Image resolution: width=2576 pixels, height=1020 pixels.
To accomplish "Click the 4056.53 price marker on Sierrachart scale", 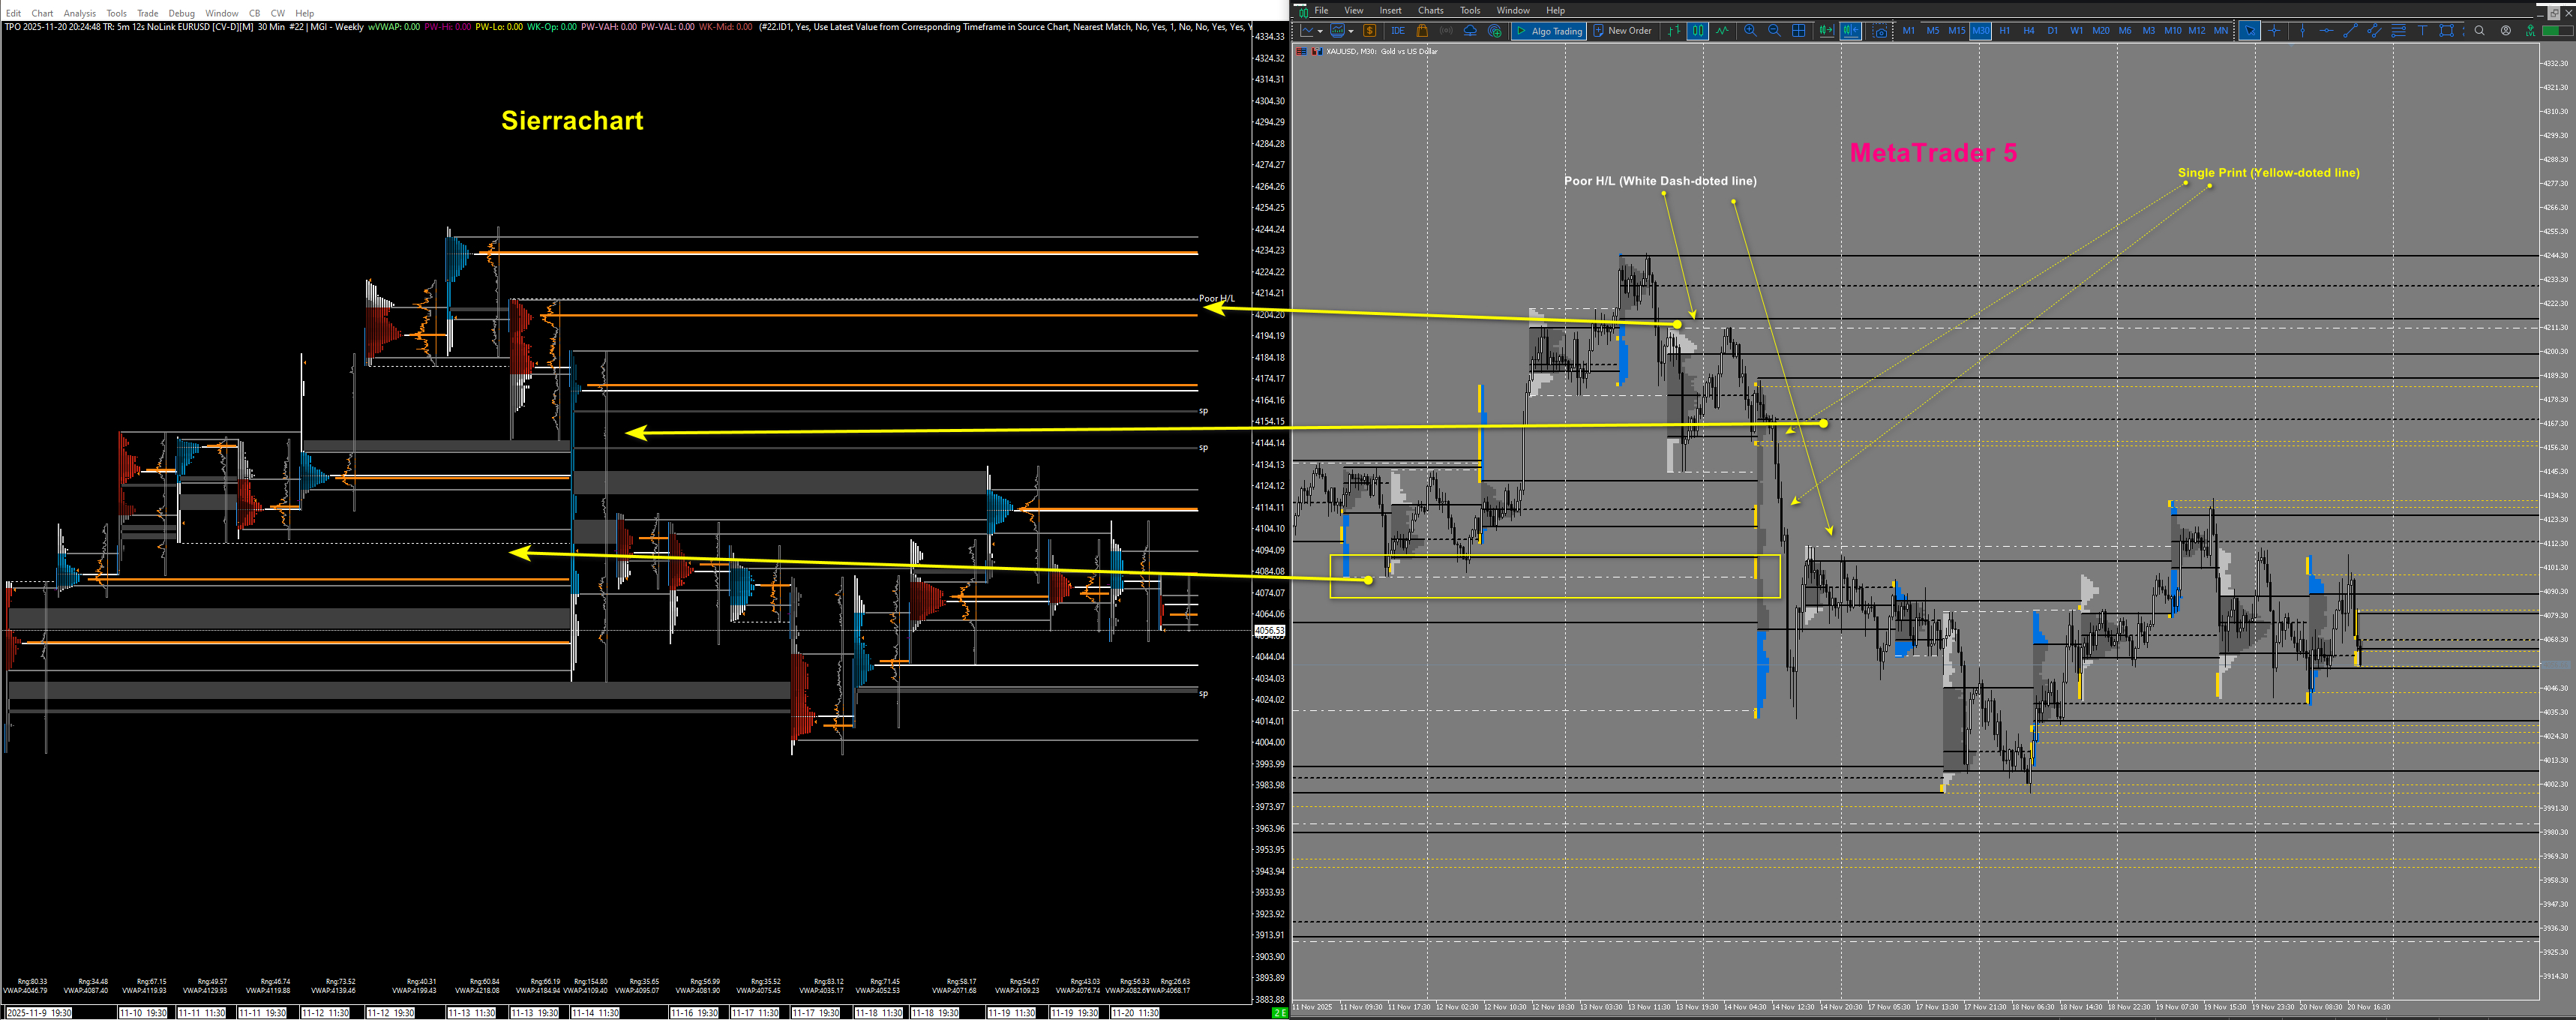I will pyautogui.click(x=1269, y=631).
